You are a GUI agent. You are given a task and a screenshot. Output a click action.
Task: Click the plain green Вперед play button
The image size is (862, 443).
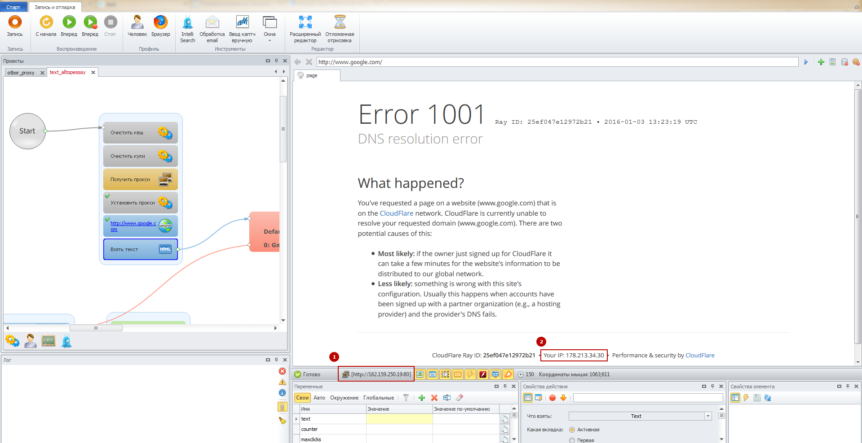69,26
